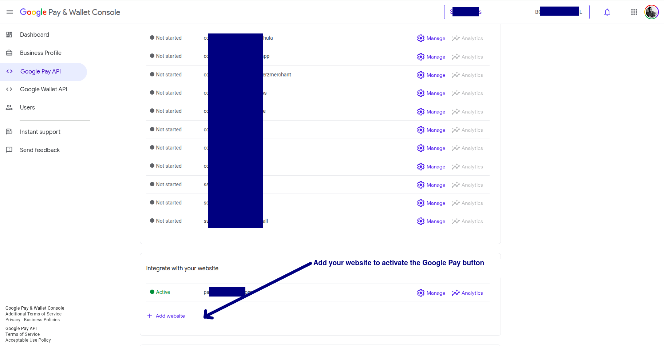Image resolution: width=664 pixels, height=346 pixels.
Task: Click the notifications bell icon
Action: tap(607, 12)
